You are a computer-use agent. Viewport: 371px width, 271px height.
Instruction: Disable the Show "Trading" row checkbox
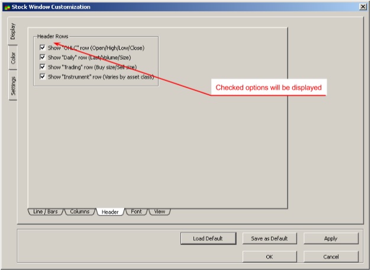pyautogui.click(x=43, y=67)
